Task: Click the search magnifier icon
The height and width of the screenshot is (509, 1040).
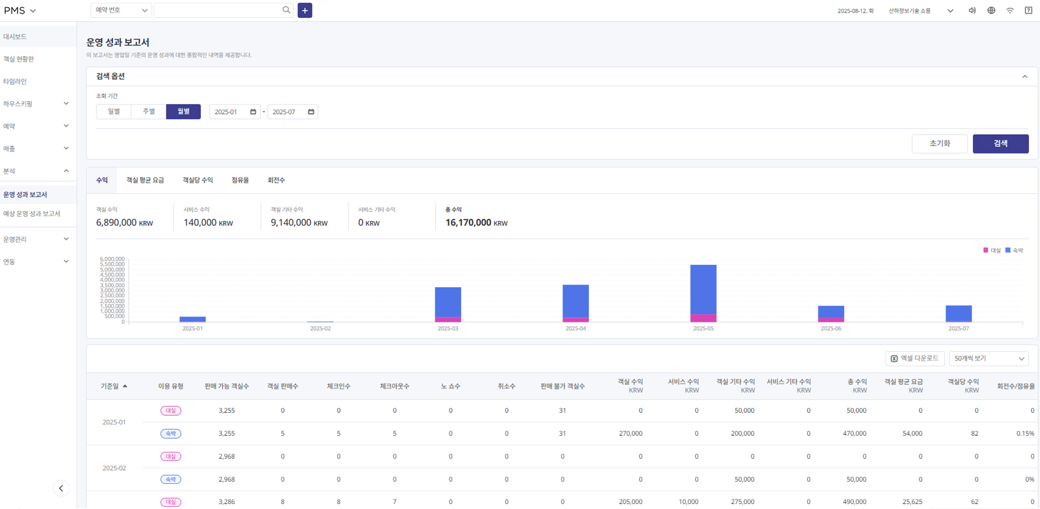Action: click(286, 10)
